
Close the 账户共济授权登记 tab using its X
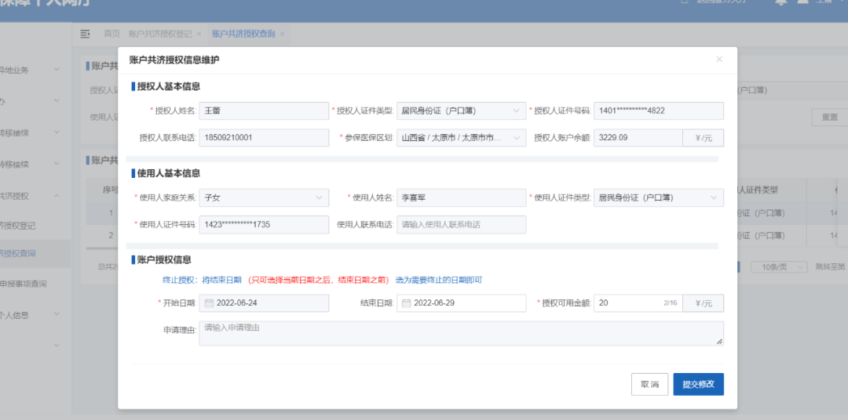point(199,34)
